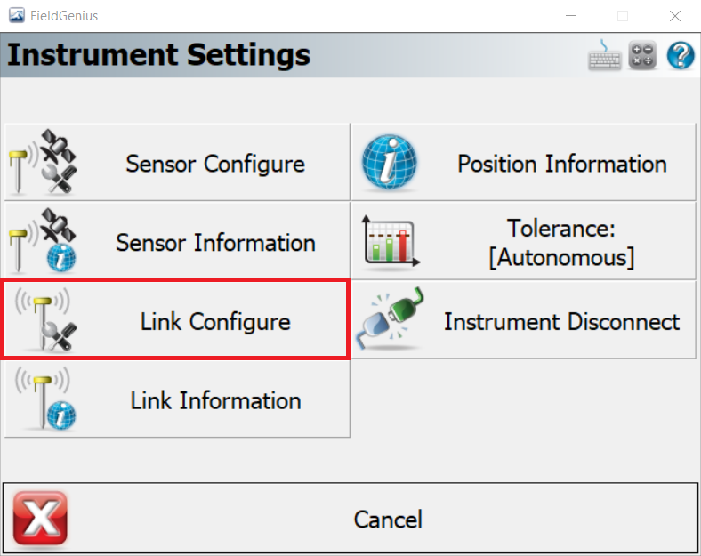The image size is (701, 556).
Task: Click the satellite info Sensor Information icon
Action: coord(43,240)
